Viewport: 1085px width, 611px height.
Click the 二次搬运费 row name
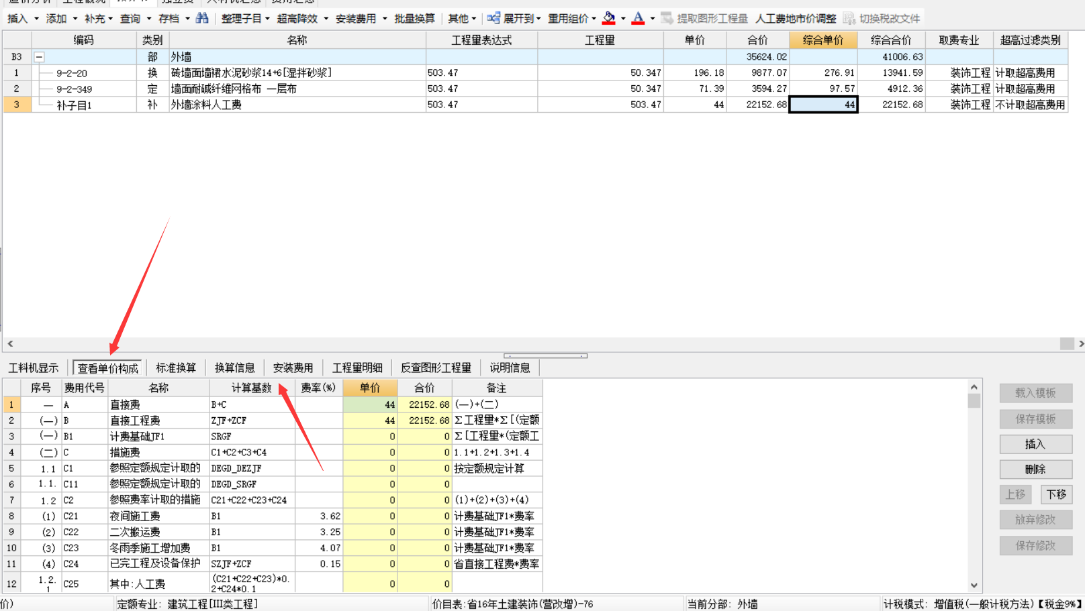click(x=158, y=532)
